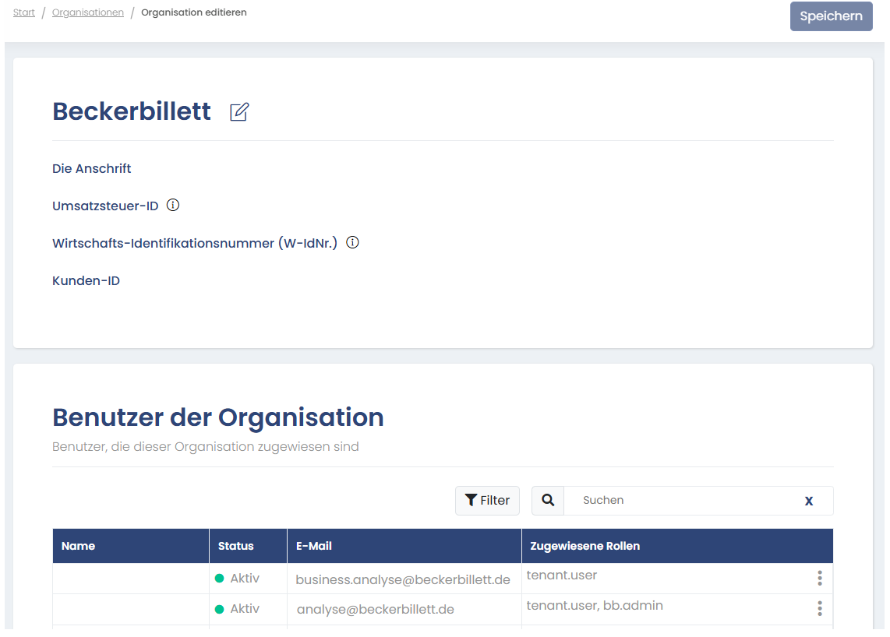Select the analyse@beckerbillett.de email cell

click(x=376, y=609)
